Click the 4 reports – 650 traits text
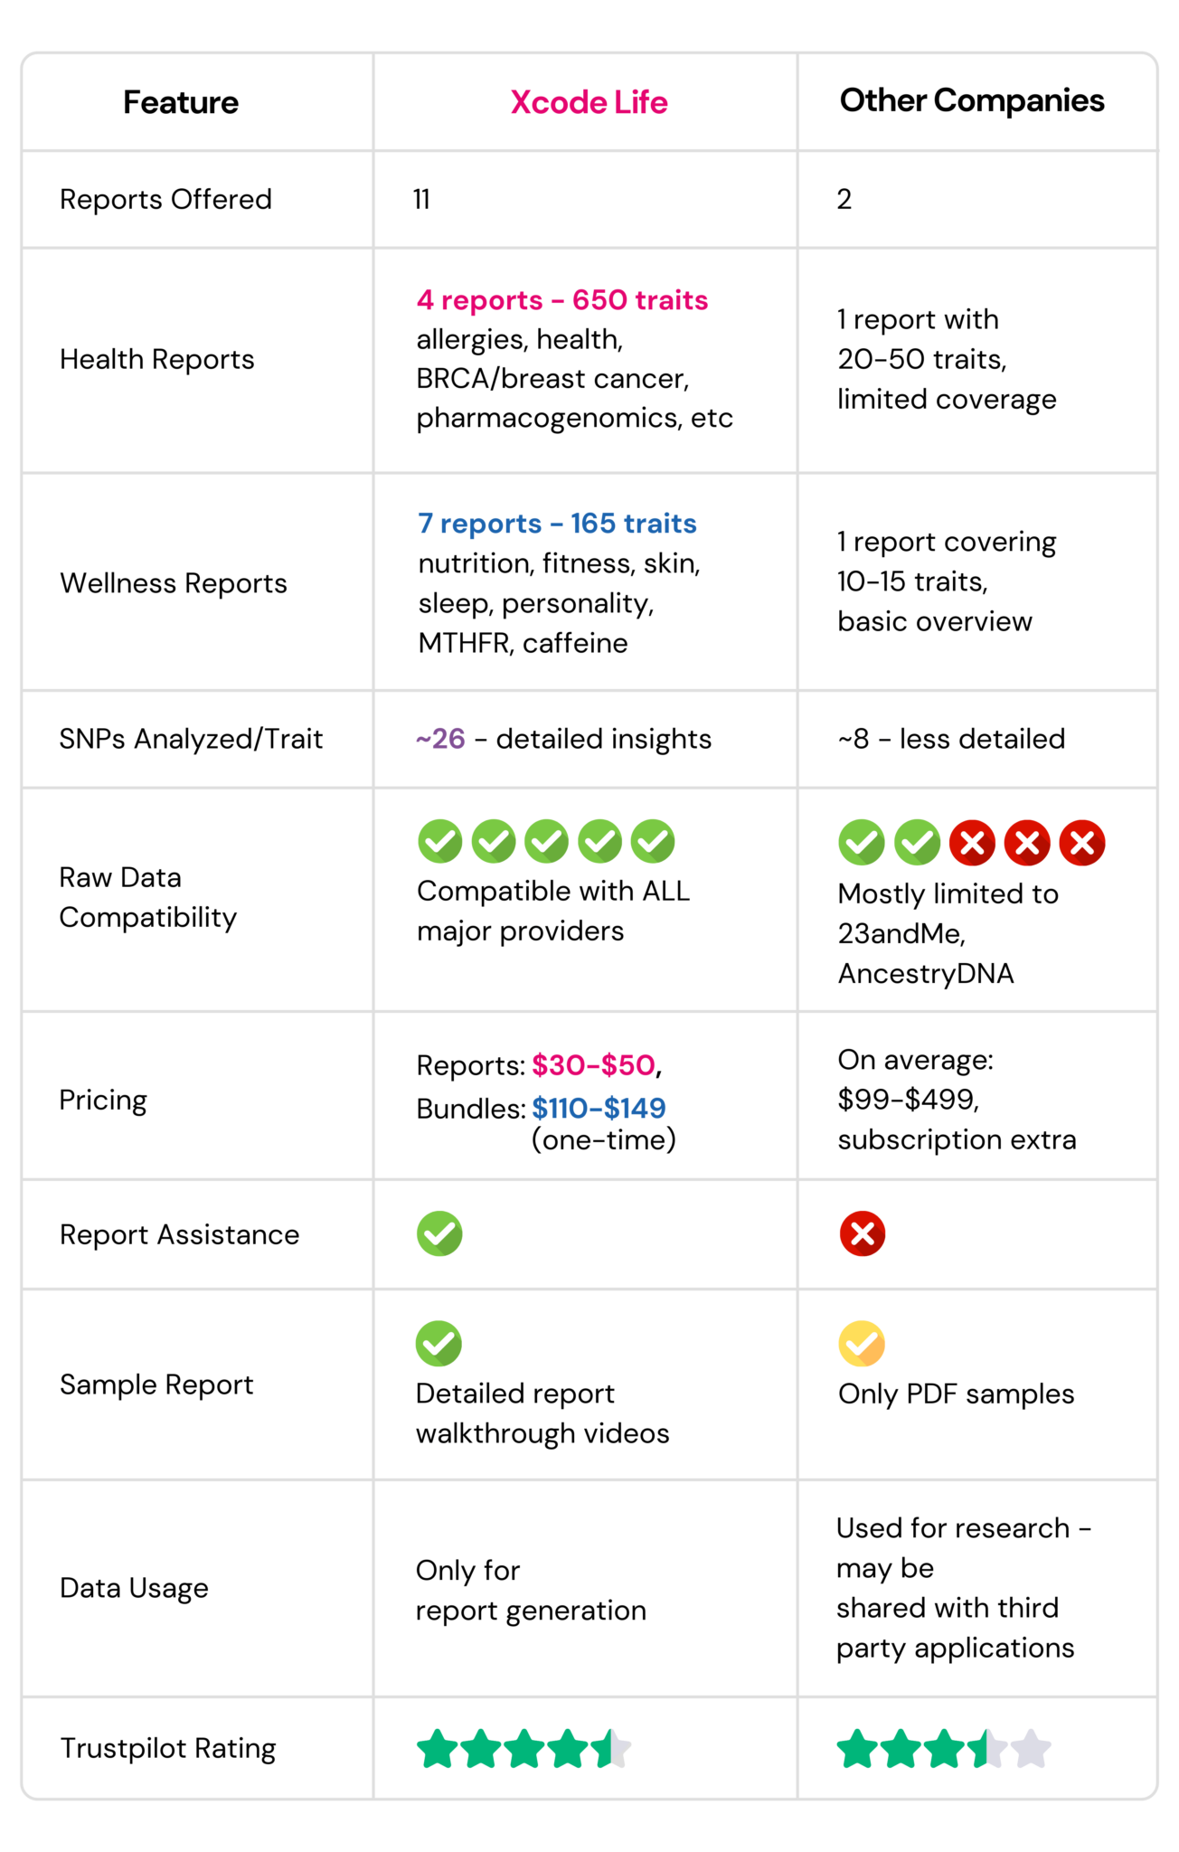Image resolution: width=1179 pixels, height=1852 pixels. click(x=562, y=299)
